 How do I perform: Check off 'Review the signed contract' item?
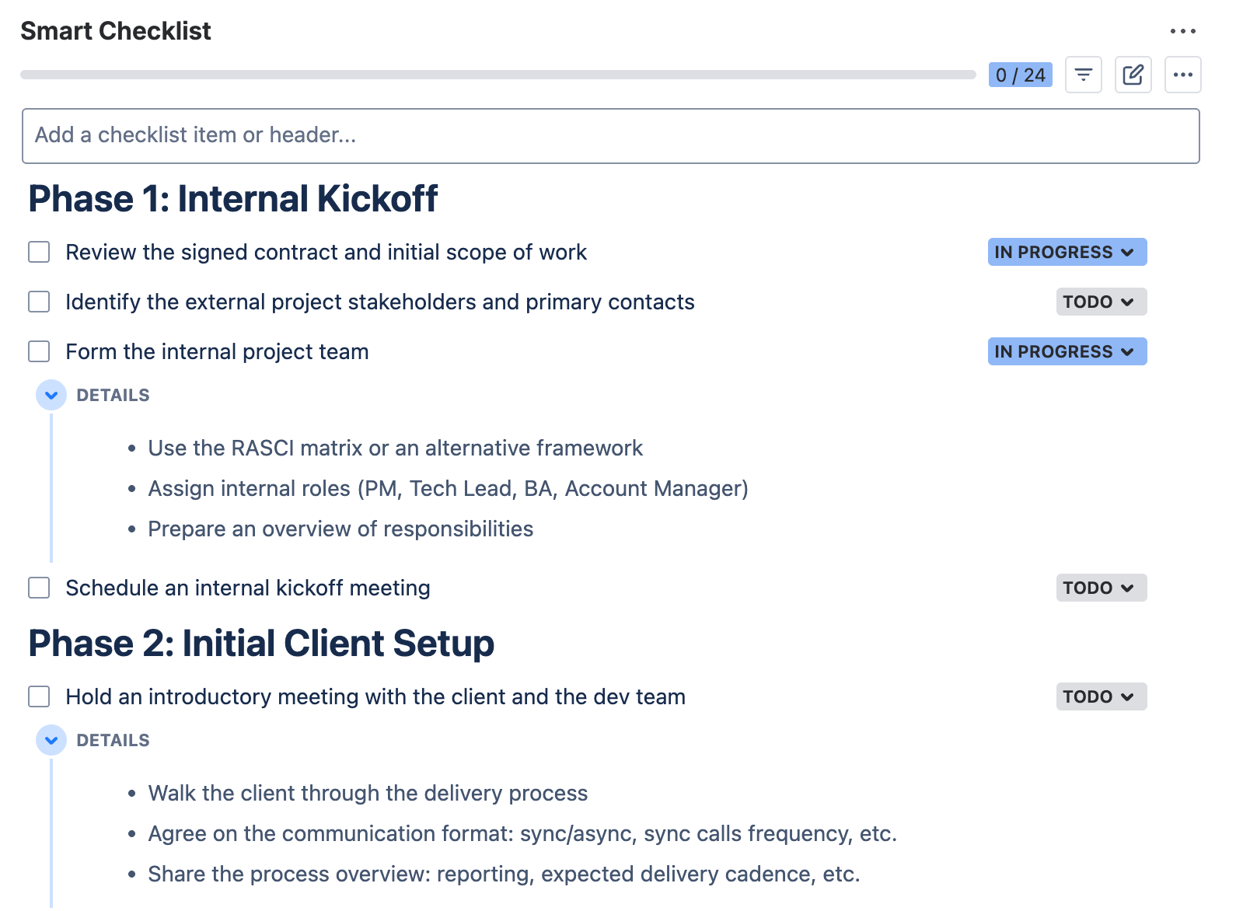coord(38,252)
